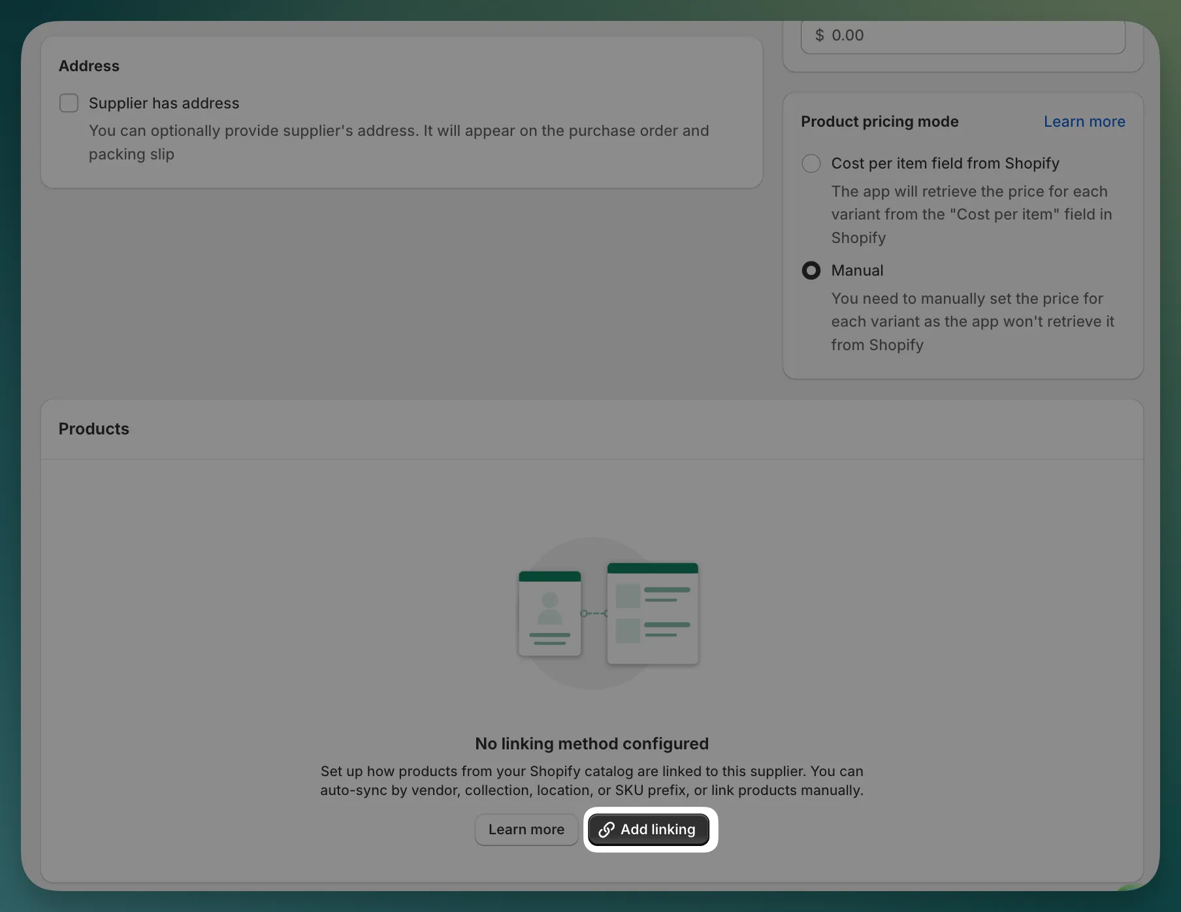
Task: Click the dotted connector between illustration cards
Action: click(594, 613)
